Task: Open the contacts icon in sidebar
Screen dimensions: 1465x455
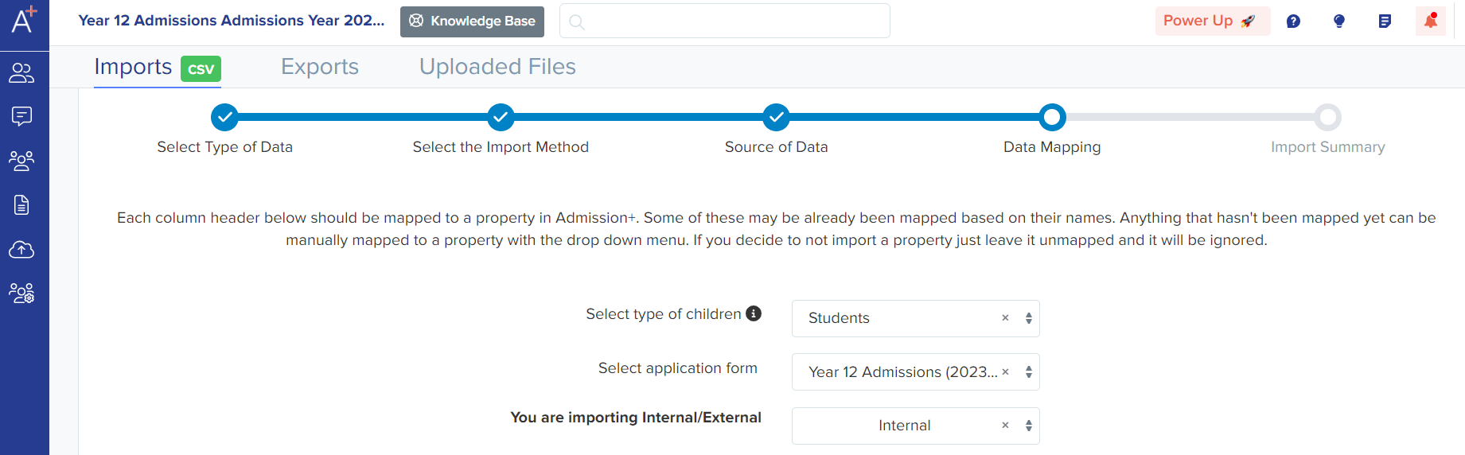Action: (x=21, y=73)
